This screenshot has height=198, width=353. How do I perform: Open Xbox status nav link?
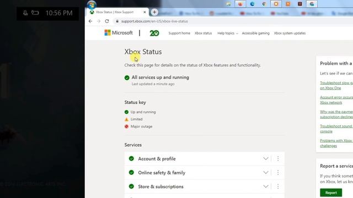204,33
